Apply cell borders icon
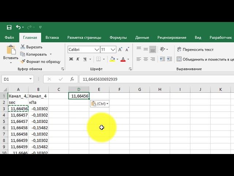The height and width of the screenshot is (176, 234). (98, 59)
